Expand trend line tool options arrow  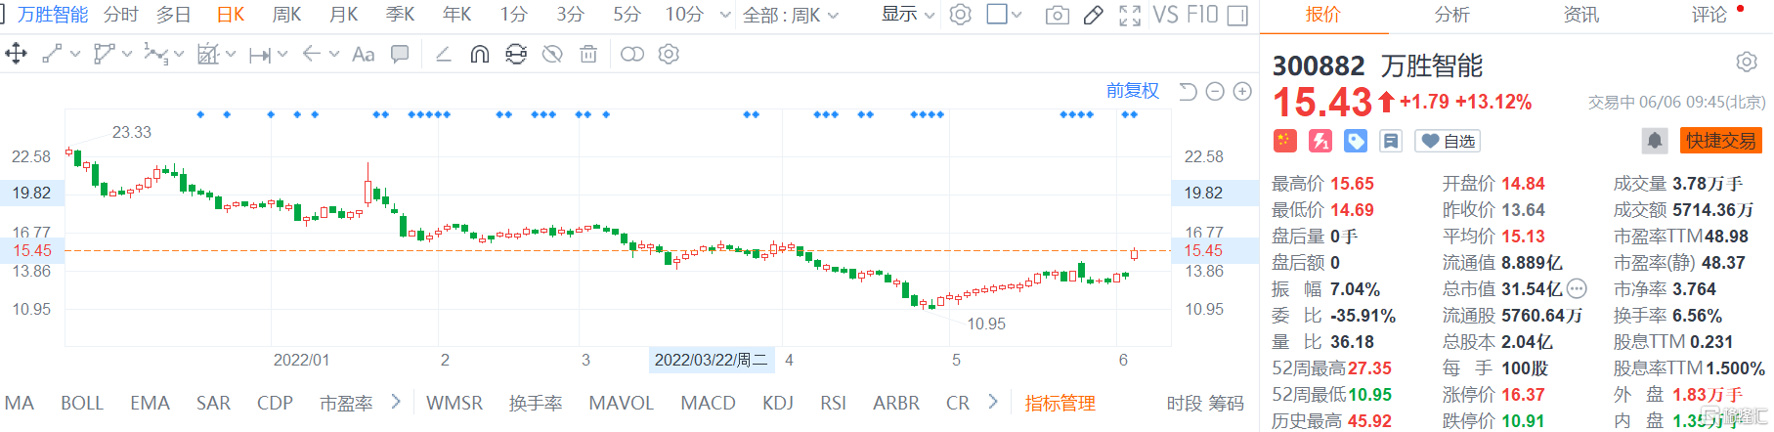(75, 55)
